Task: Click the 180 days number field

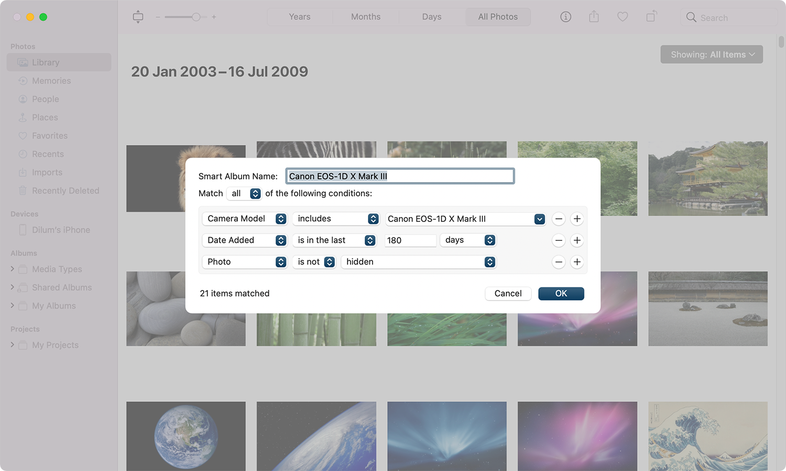Action: coord(410,241)
